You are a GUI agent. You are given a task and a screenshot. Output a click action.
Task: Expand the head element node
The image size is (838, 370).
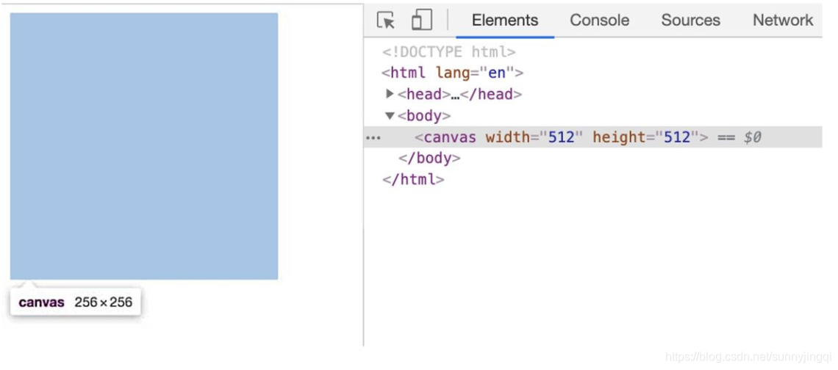coord(390,94)
